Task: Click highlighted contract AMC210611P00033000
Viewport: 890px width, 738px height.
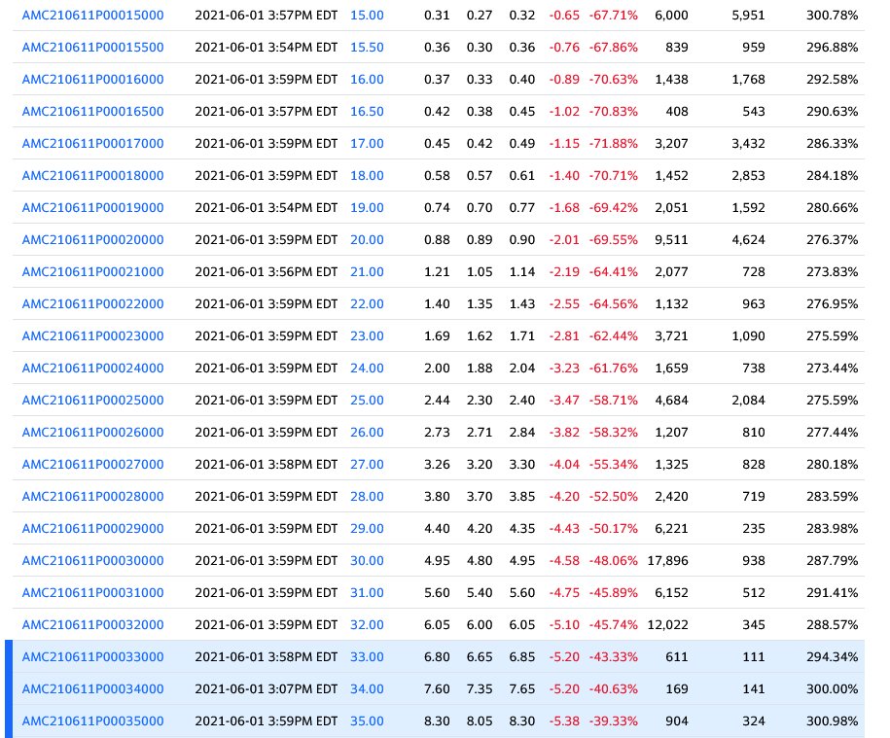Action: tap(92, 656)
